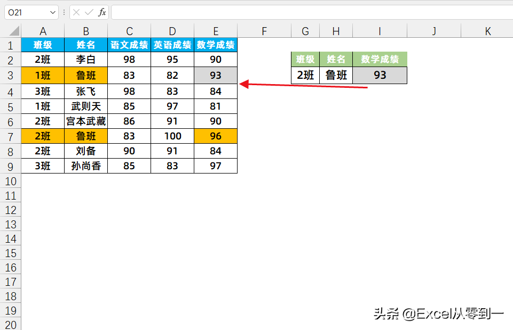Select the cell containing 李白
Viewport: 513px width, 330px height.
tap(85, 60)
